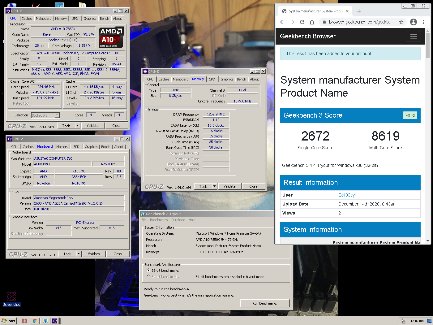
Task: Click the 6:46 AM taskbar clock
Action: coord(417,321)
